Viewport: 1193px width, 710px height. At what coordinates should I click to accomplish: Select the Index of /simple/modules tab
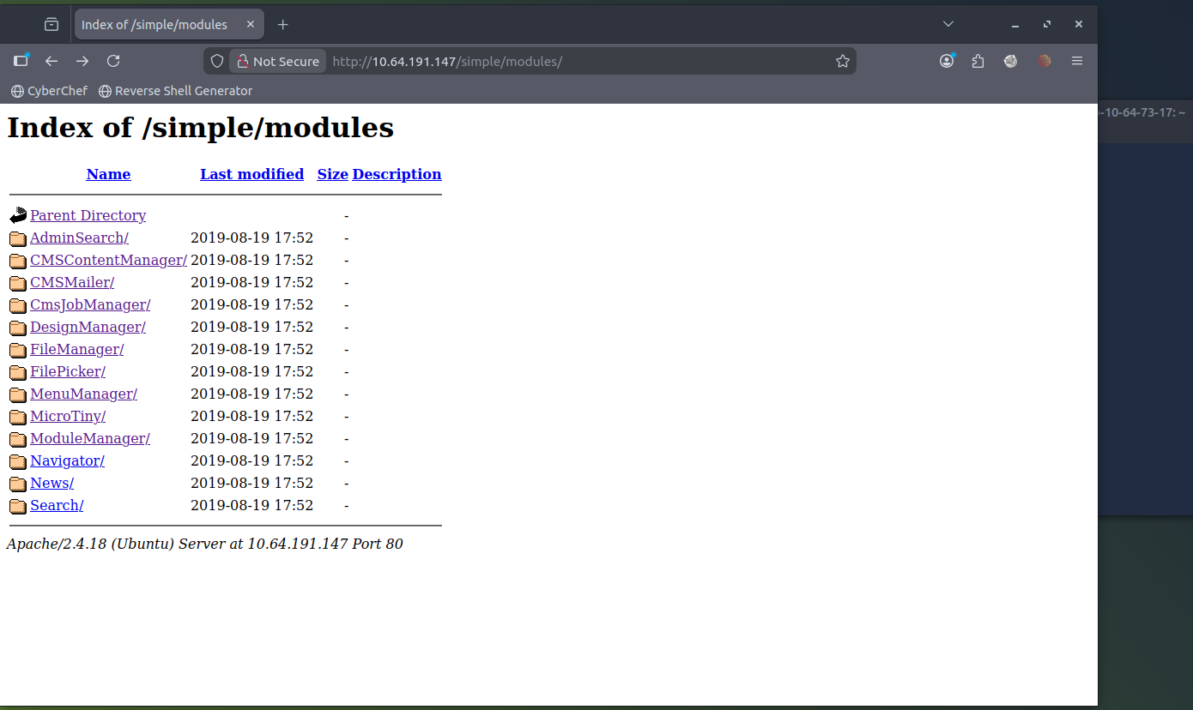tap(156, 24)
